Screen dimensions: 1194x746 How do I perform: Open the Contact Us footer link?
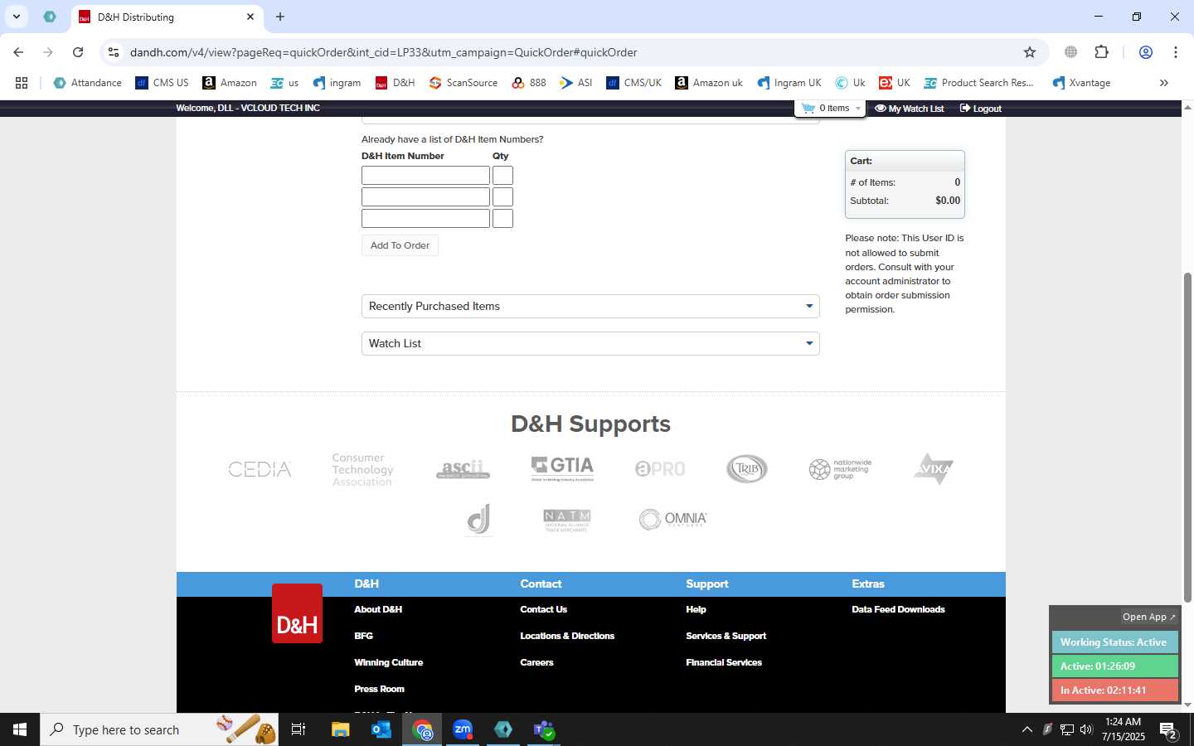click(543, 609)
